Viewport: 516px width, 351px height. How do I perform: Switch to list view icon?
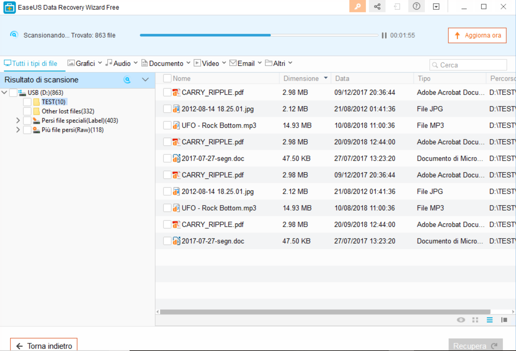[x=489, y=320]
